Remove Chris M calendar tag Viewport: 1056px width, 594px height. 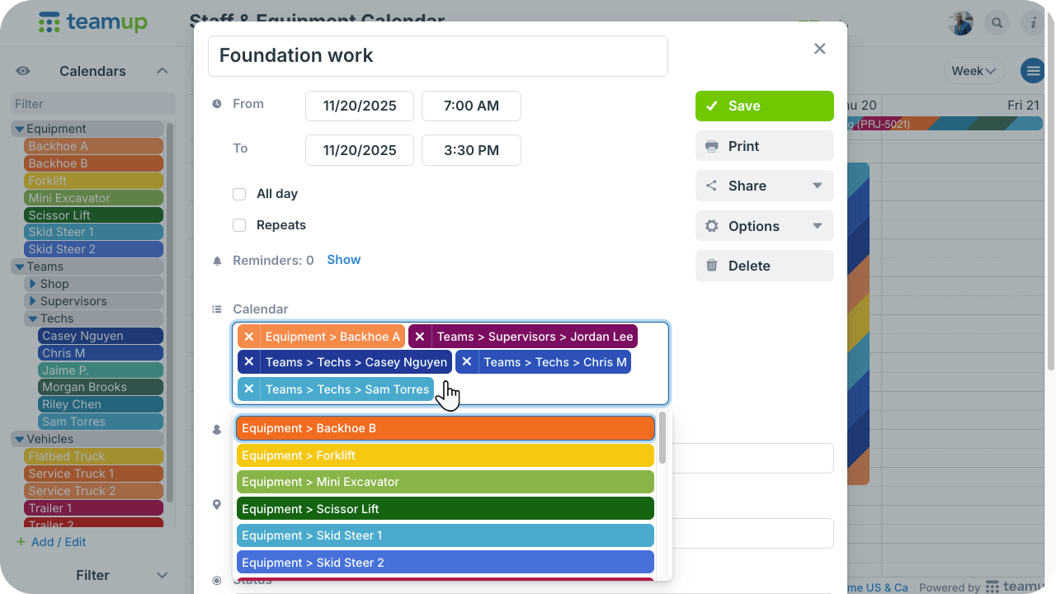click(467, 362)
